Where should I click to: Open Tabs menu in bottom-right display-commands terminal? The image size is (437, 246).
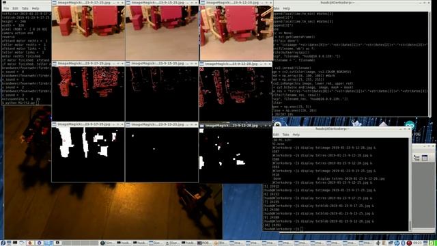[285, 135]
